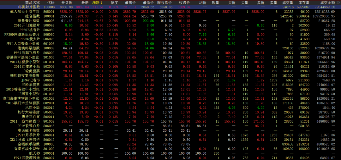This screenshot has height=160, width=341.
Task: Select the PP309网络新生活普片 row
Action: coord(170,34)
